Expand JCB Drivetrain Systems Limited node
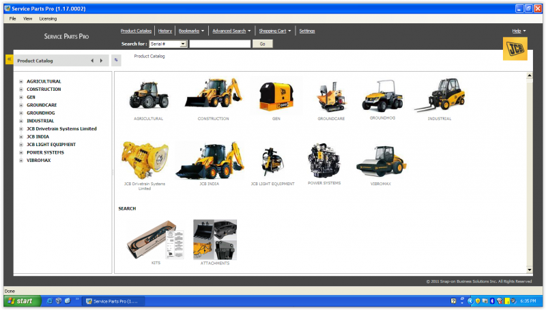The height and width of the screenshot is (310, 546). click(21, 129)
